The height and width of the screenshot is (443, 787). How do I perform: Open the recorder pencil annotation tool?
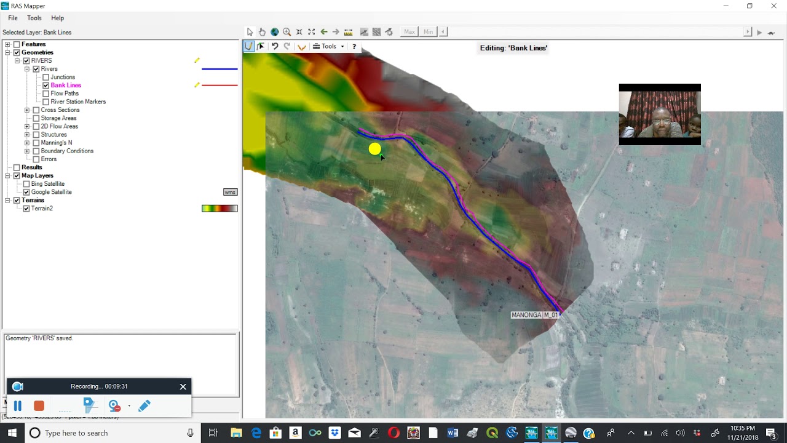(144, 405)
